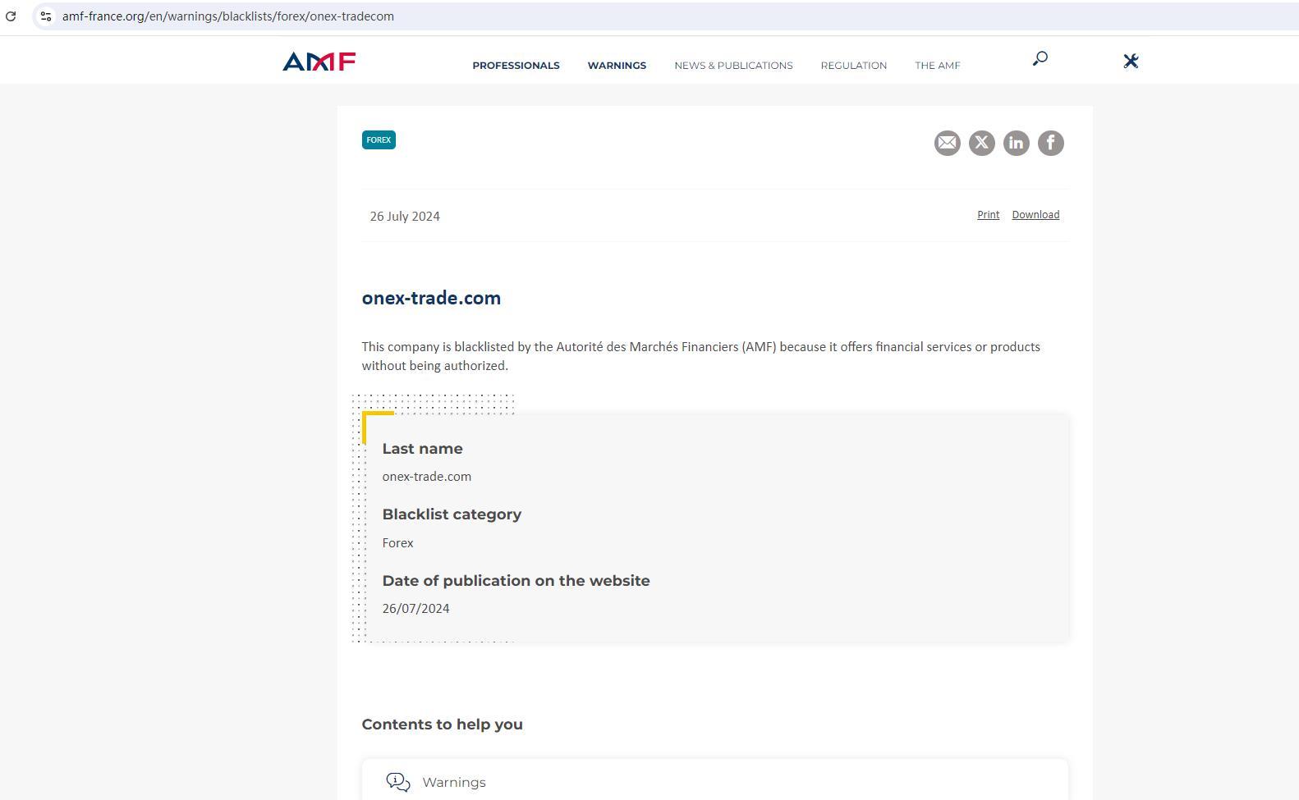Image resolution: width=1299 pixels, height=800 pixels.
Task: Share on Facebook icon
Action: pyautogui.click(x=1050, y=143)
